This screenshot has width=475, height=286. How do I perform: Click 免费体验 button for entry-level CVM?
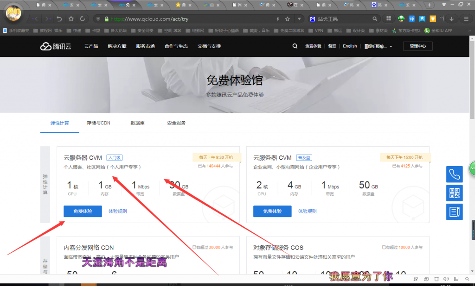coord(83,211)
